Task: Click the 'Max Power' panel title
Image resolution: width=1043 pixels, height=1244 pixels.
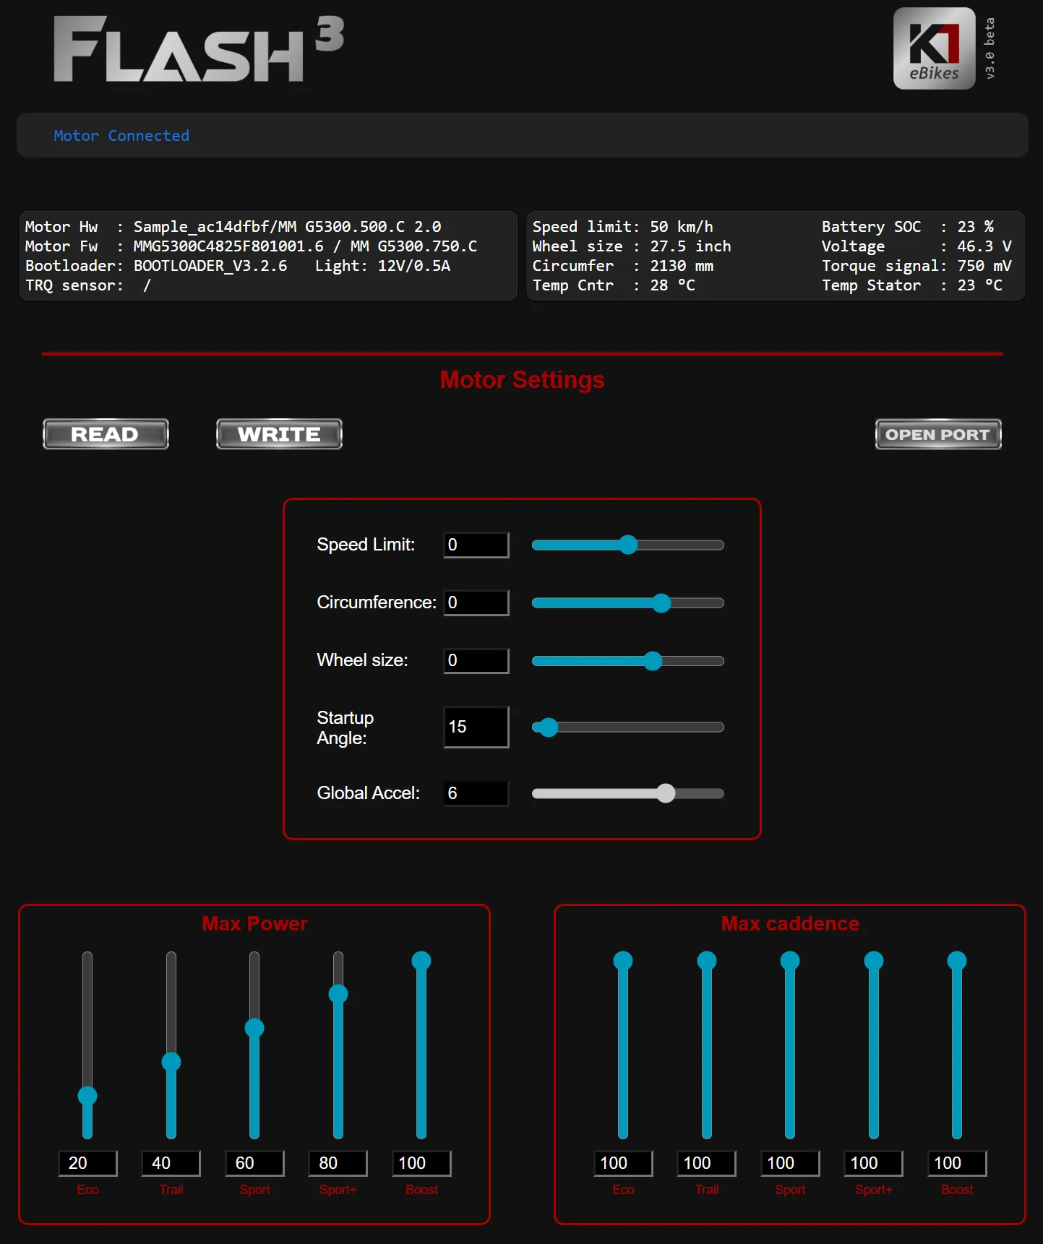Action: [x=254, y=924]
